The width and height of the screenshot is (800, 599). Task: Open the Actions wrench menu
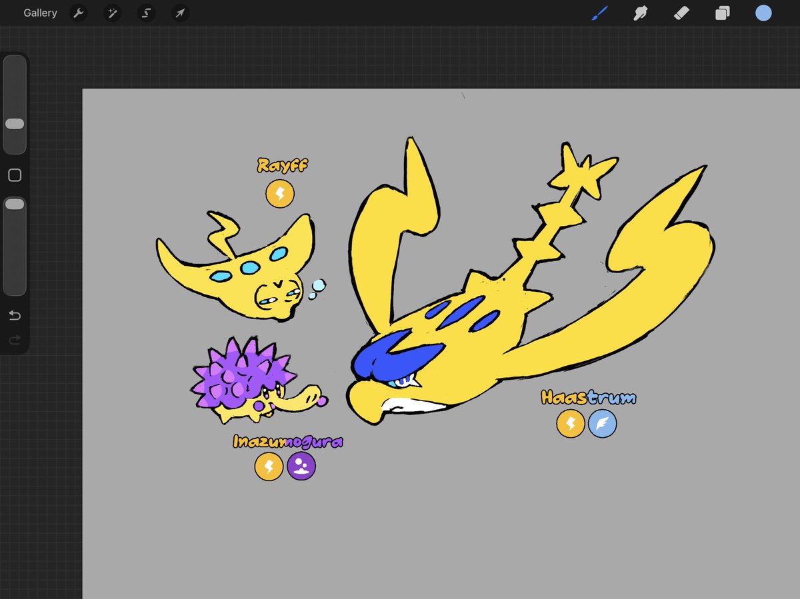[79, 13]
